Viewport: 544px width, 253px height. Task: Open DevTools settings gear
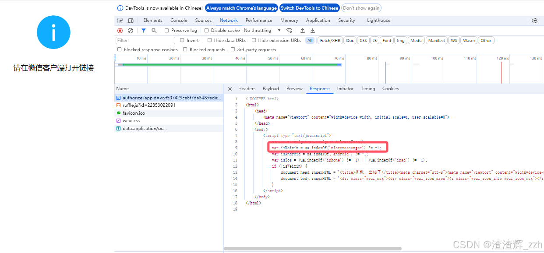click(535, 21)
